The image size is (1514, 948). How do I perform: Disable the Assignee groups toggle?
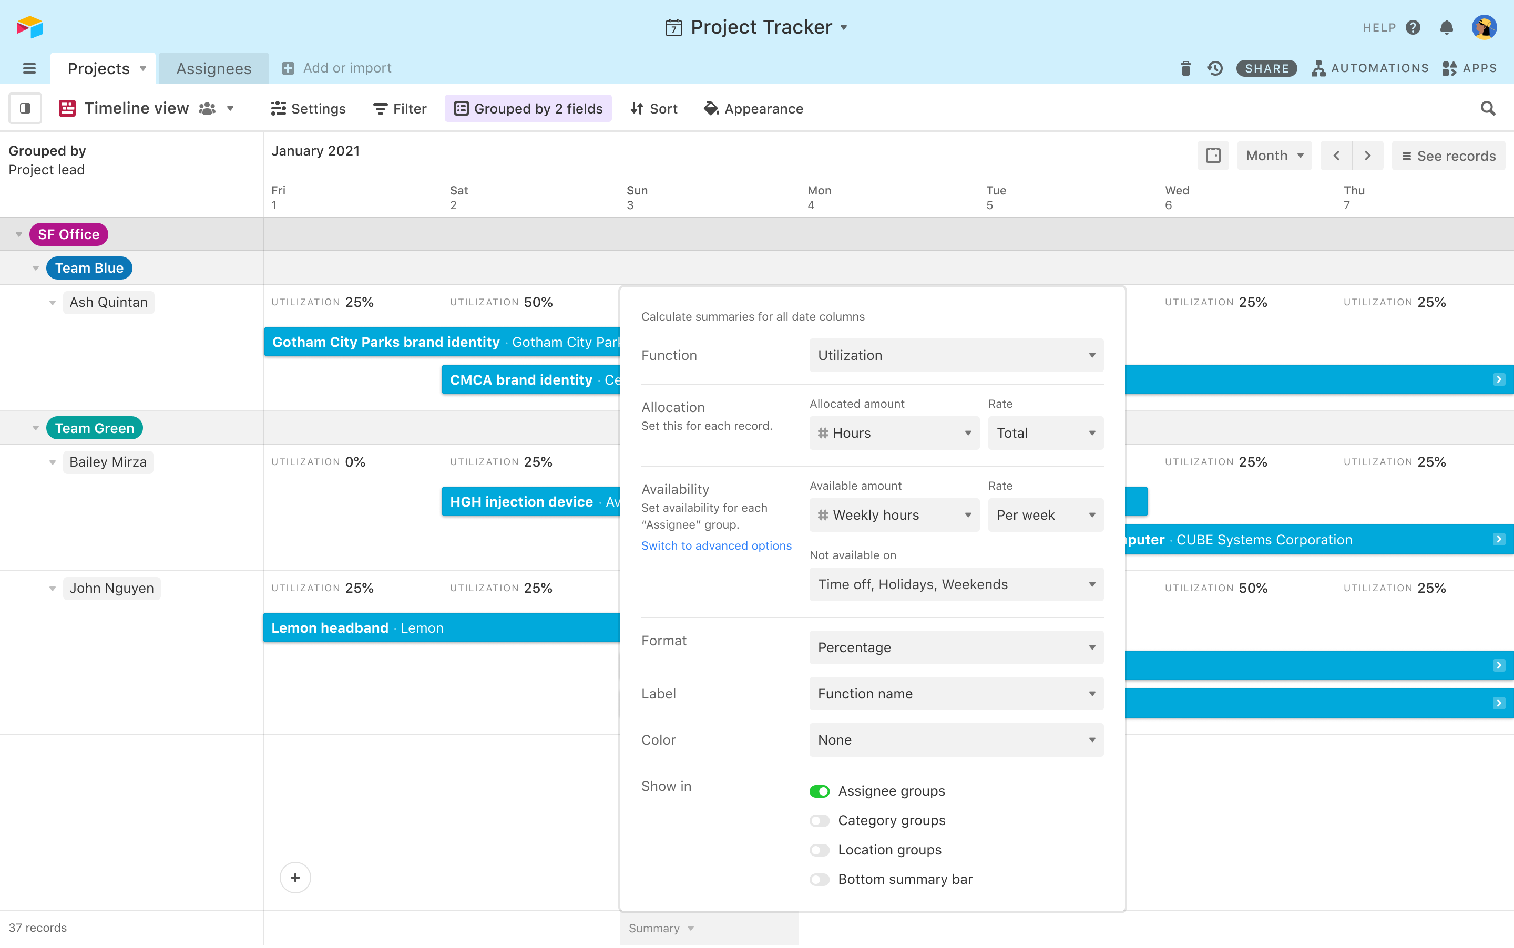[x=819, y=791]
